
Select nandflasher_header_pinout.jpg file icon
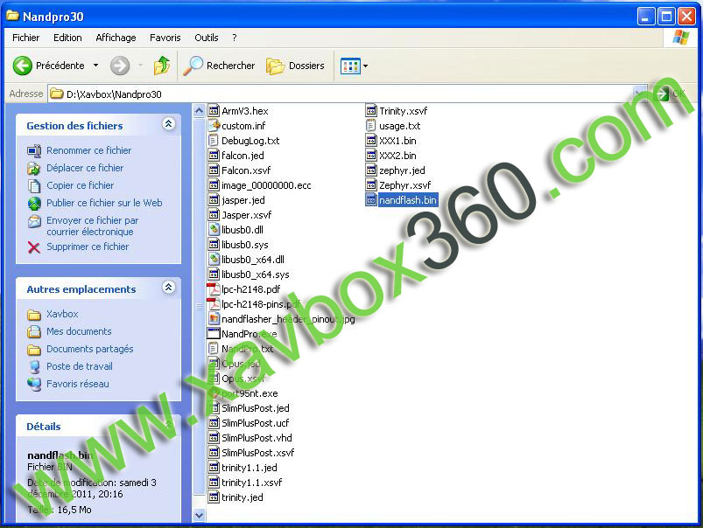(x=214, y=319)
